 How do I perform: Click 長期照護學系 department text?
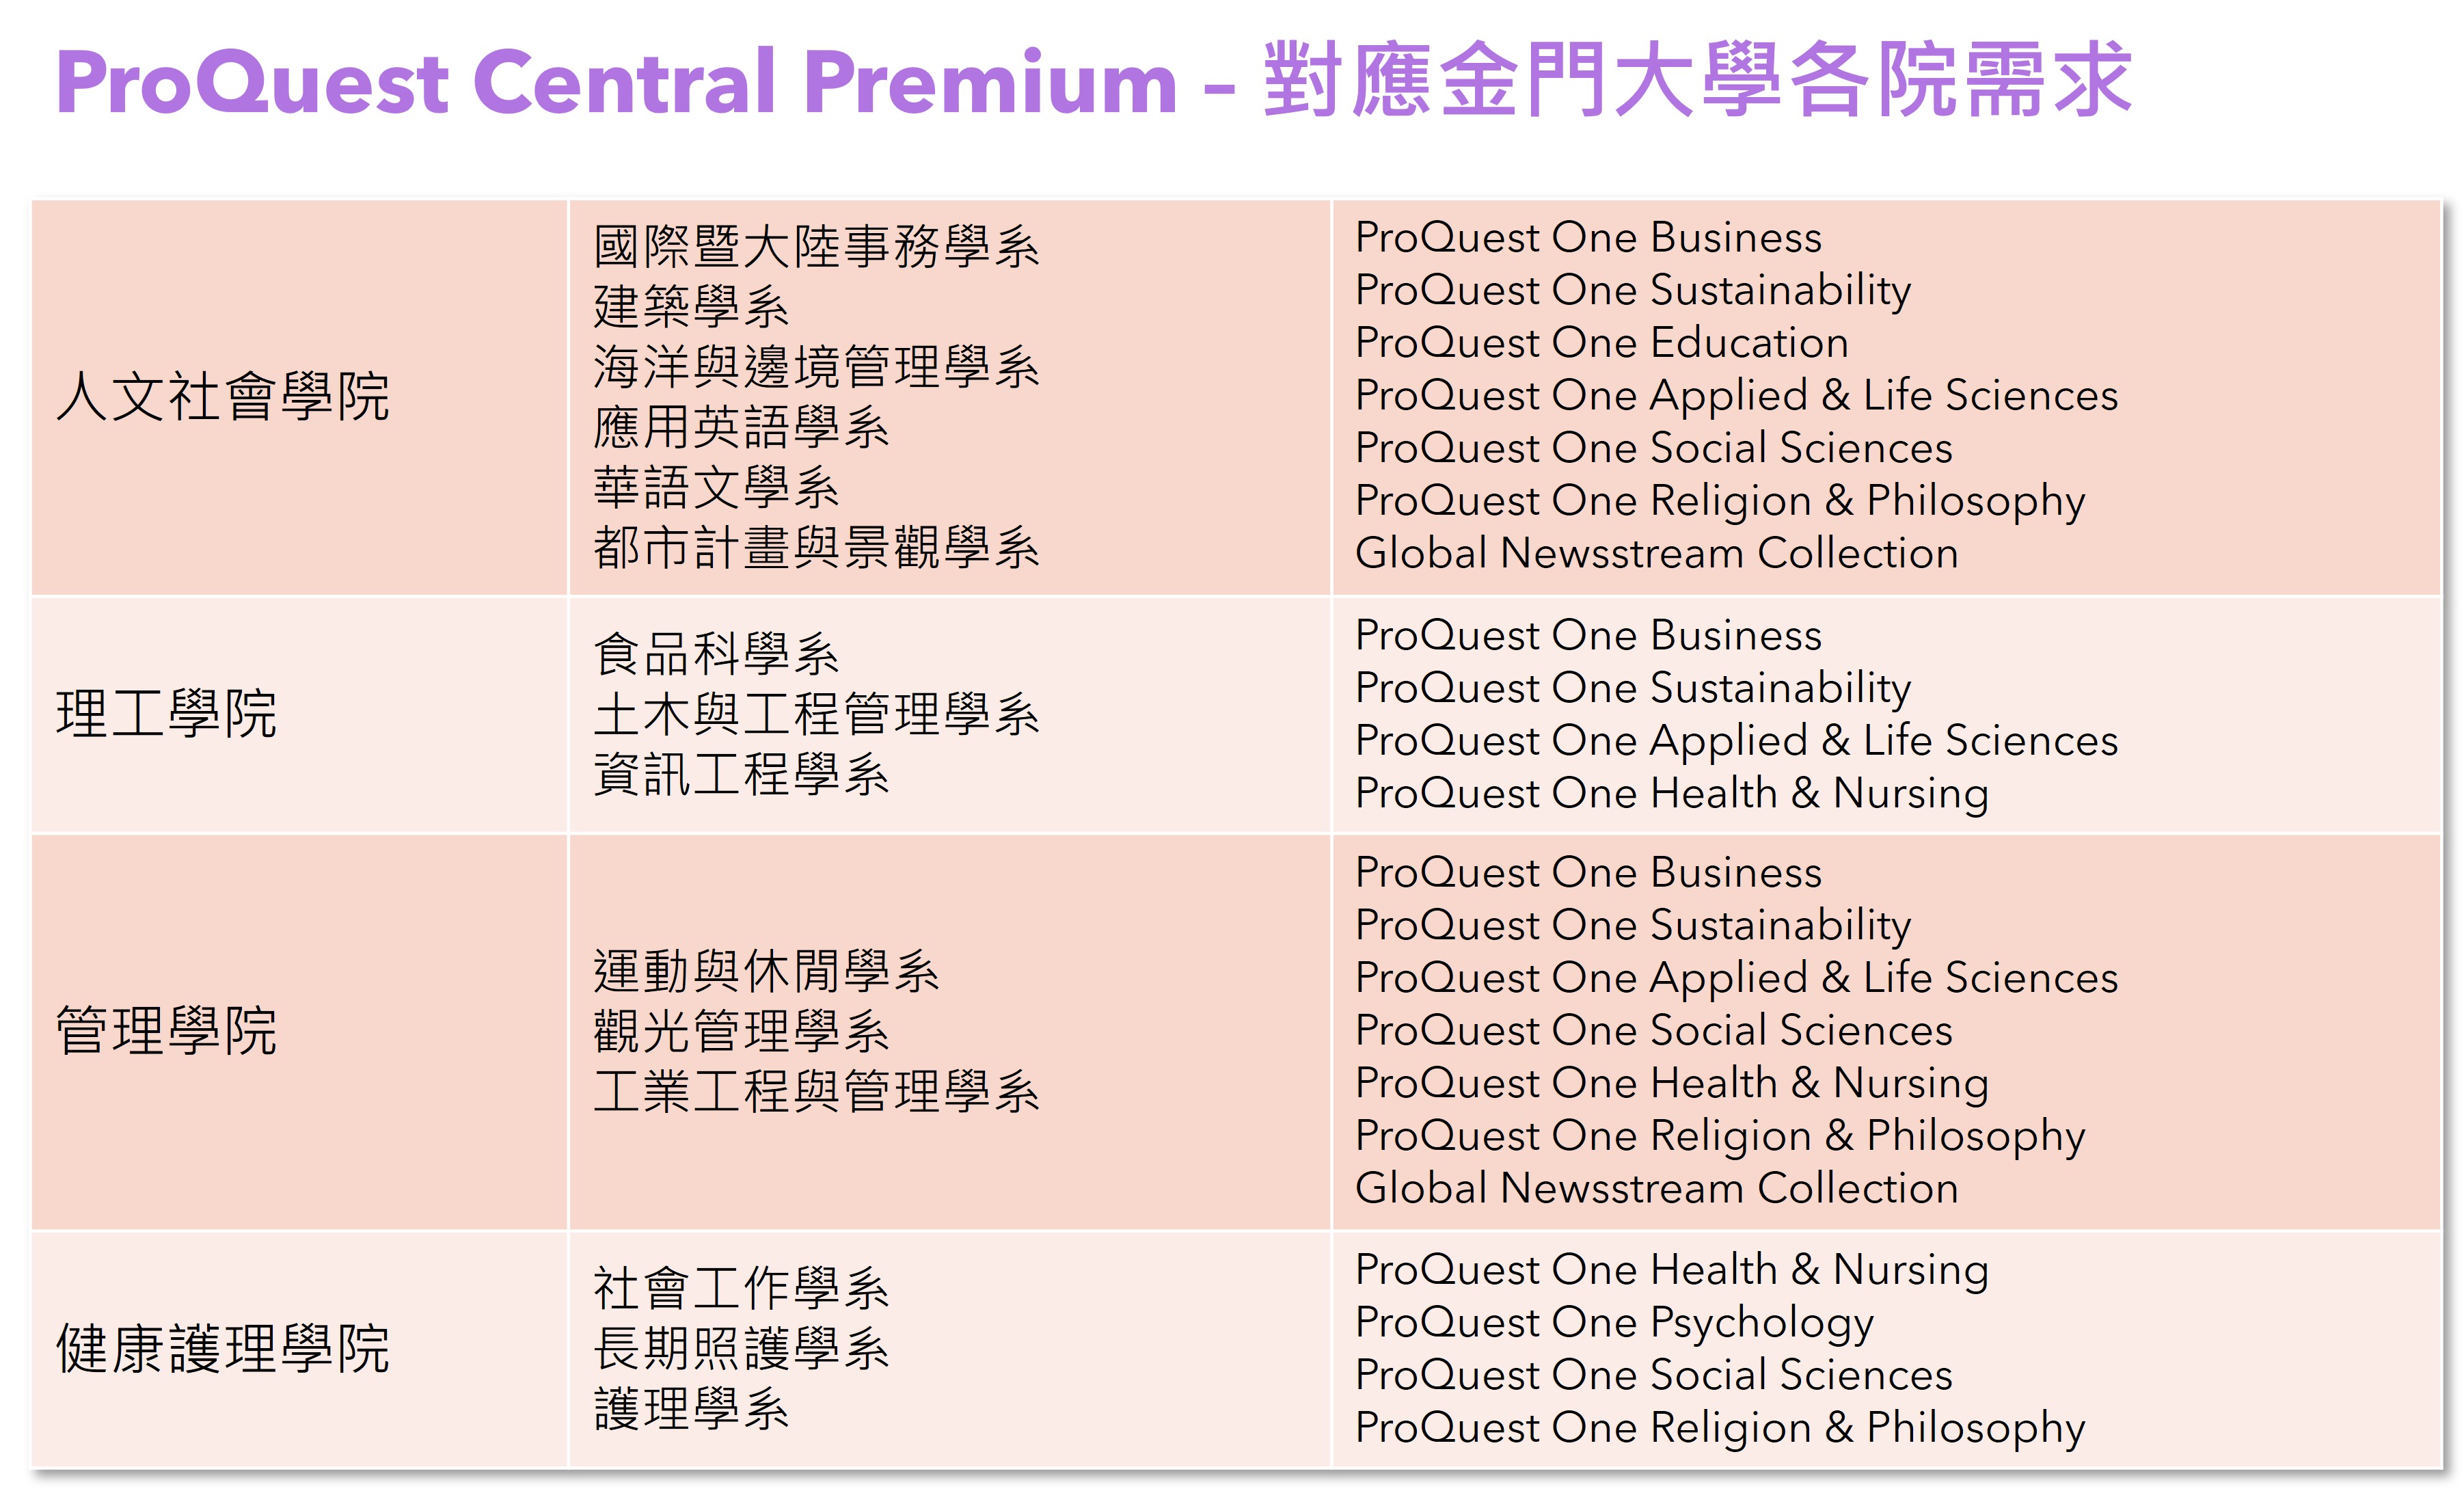(x=741, y=1349)
